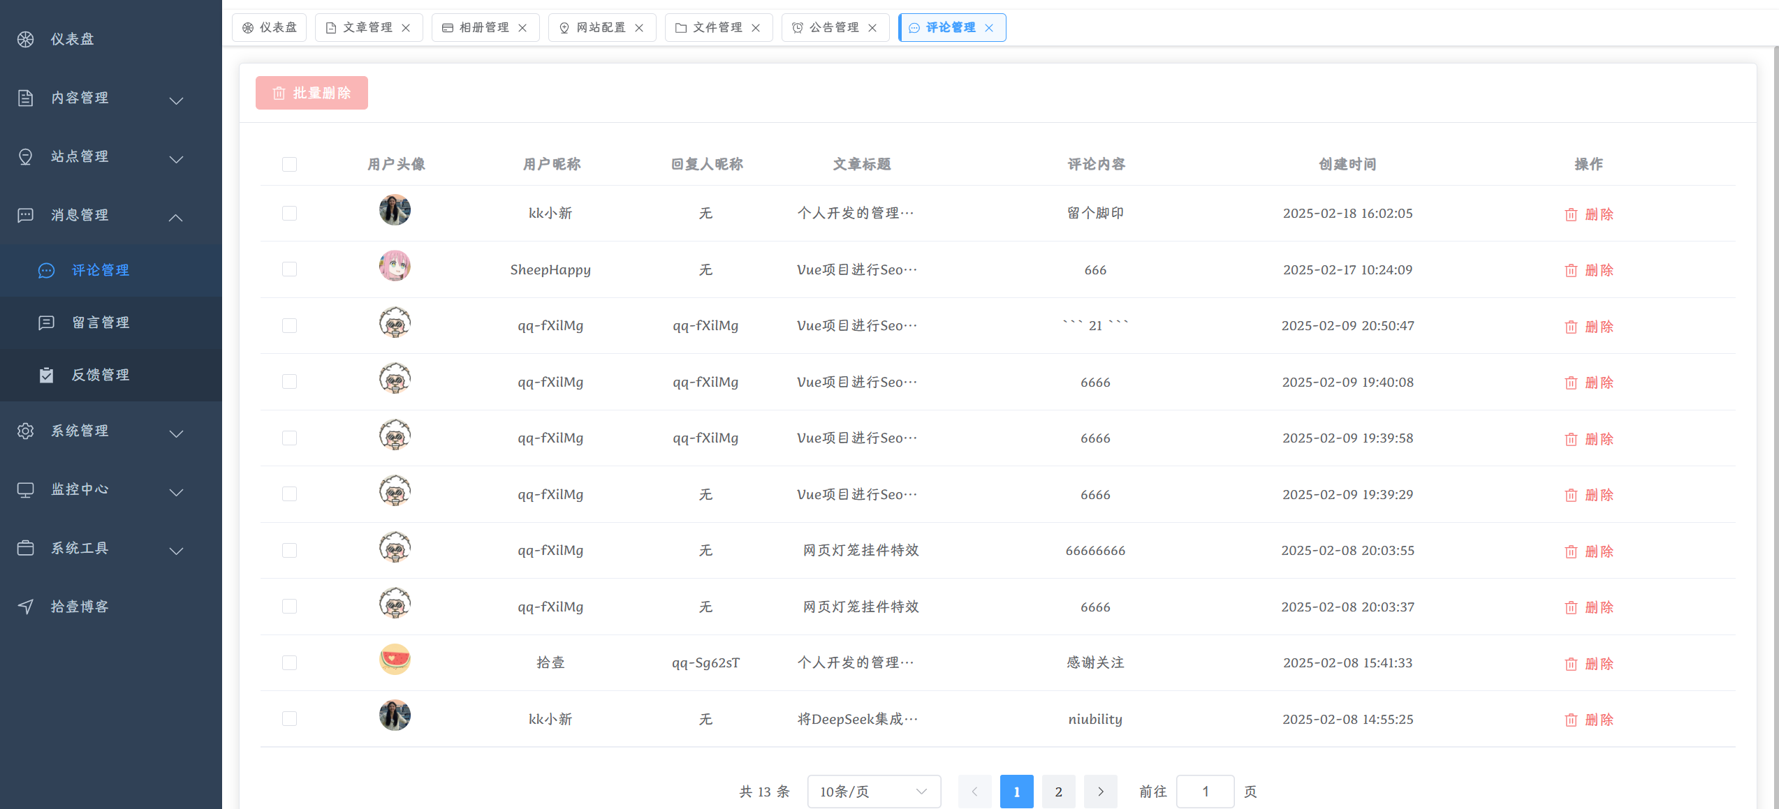Click the 批量删除 button
The image size is (1779, 809).
coord(312,93)
